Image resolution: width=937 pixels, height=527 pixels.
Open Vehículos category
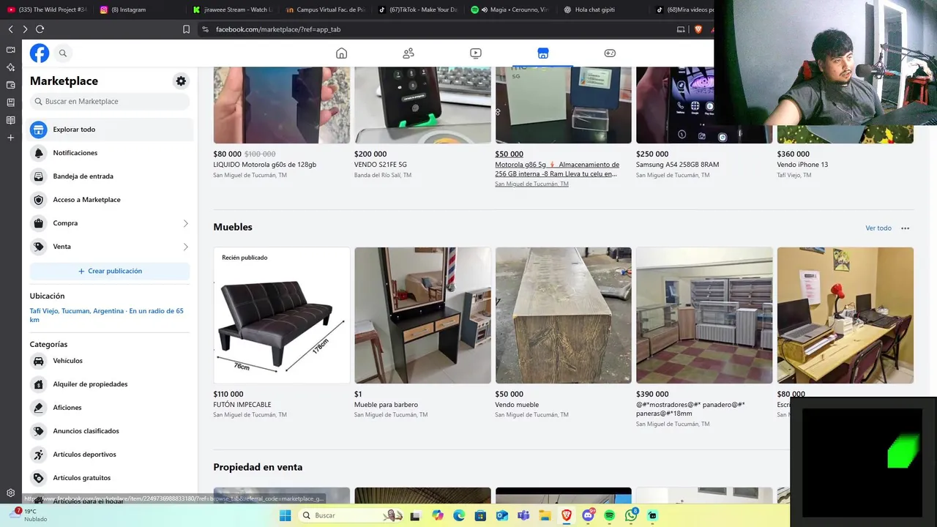coord(110,361)
